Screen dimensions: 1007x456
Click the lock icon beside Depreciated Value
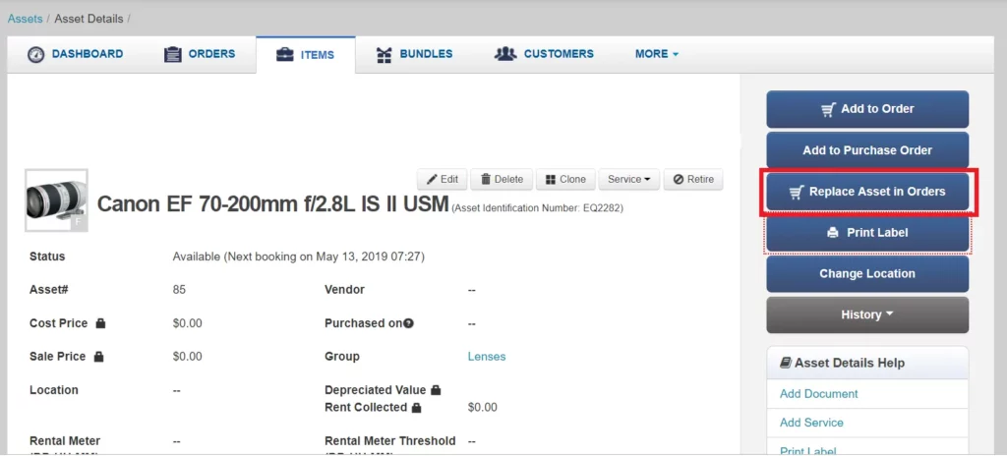tap(436, 390)
